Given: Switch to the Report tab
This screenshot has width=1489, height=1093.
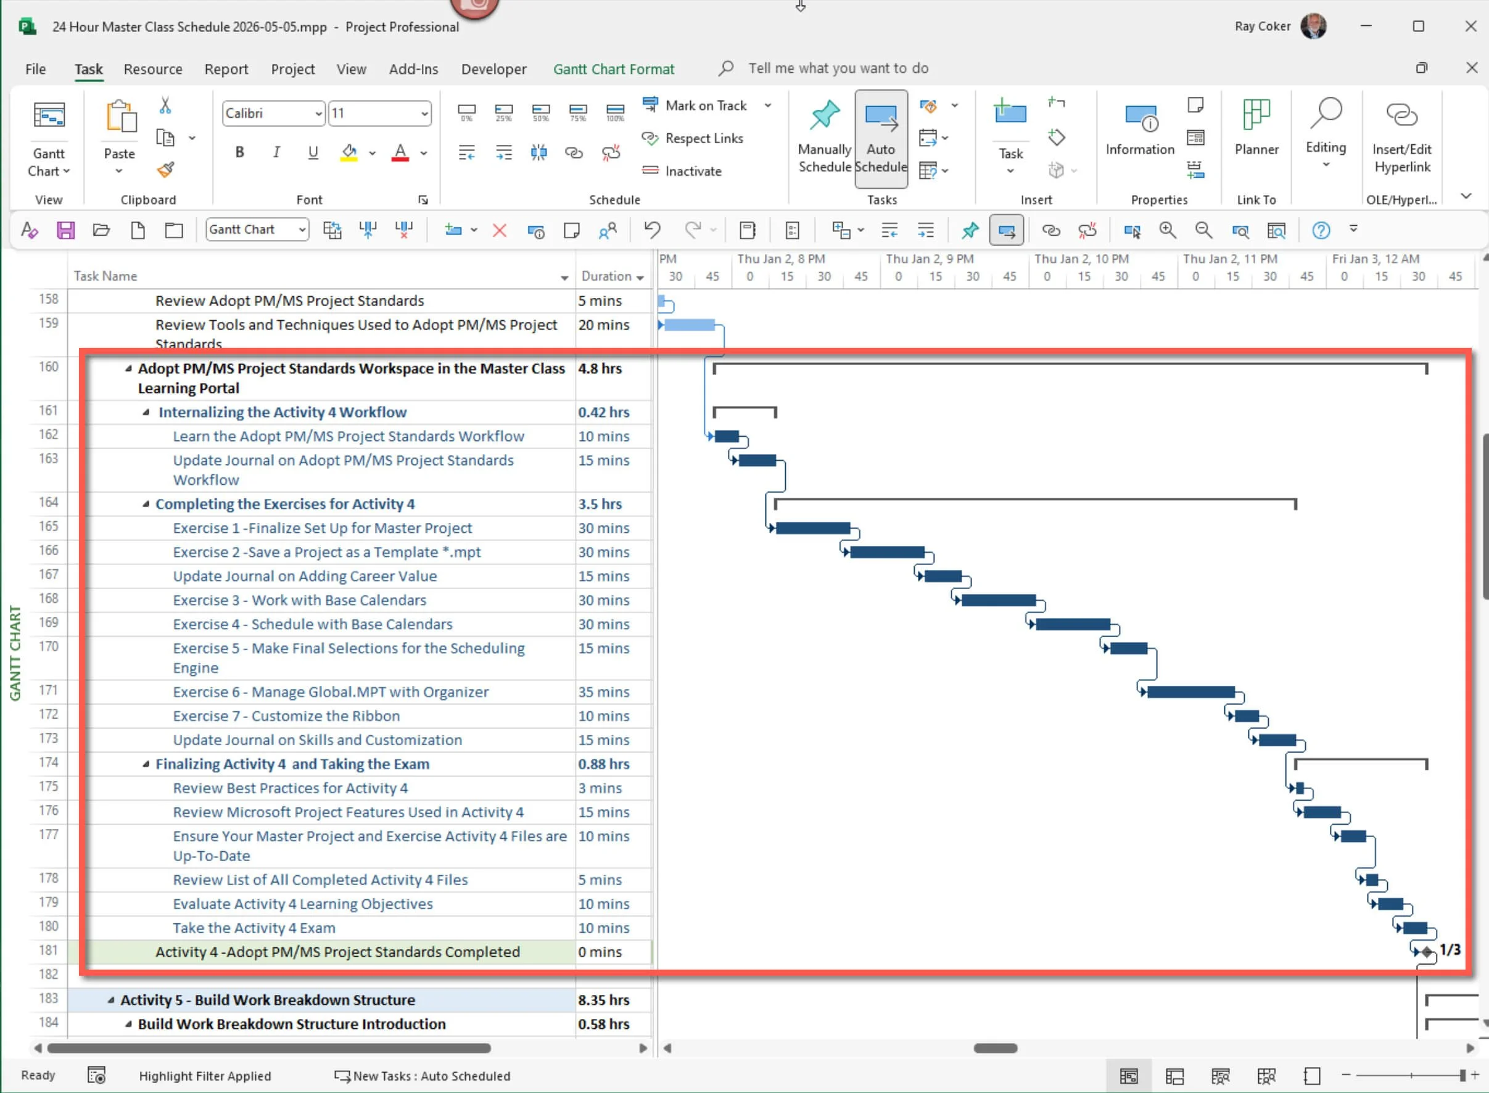Looking at the screenshot, I should point(226,69).
